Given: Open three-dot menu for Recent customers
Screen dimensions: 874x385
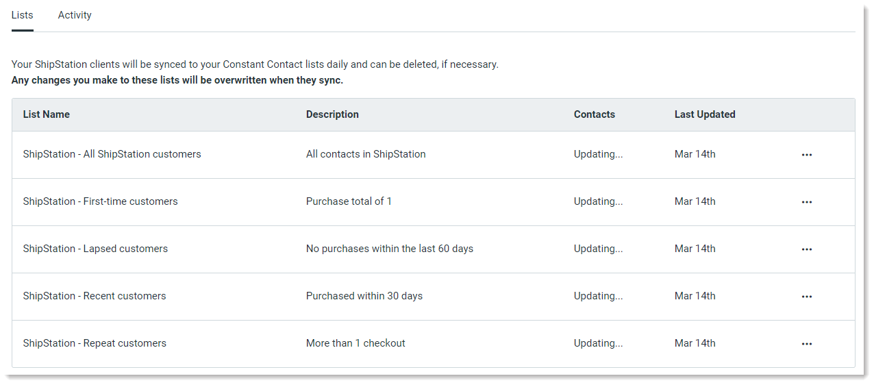Looking at the screenshot, I should tap(806, 297).
